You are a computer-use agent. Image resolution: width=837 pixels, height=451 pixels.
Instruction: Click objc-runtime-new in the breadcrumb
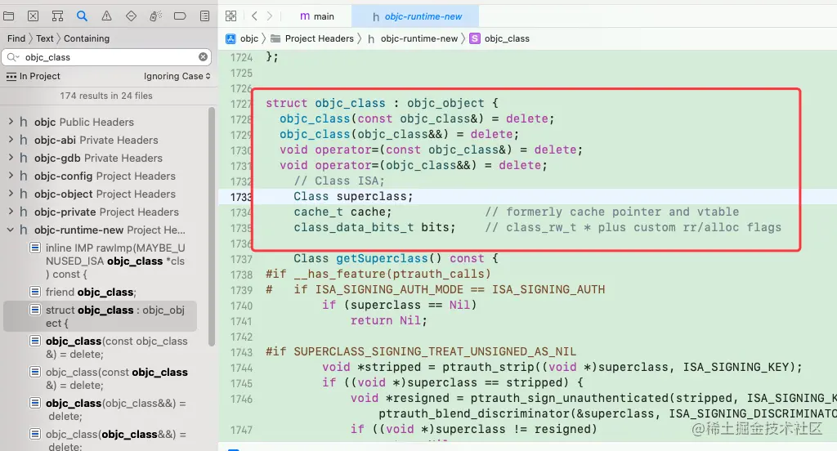(413, 38)
